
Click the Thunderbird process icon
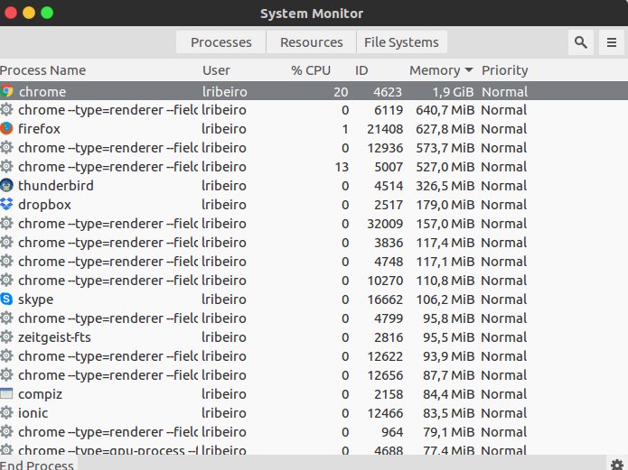click(x=6, y=185)
